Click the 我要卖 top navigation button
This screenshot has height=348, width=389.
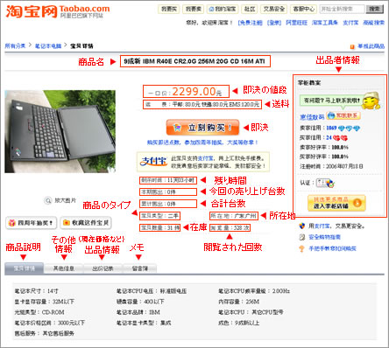(x=193, y=9)
